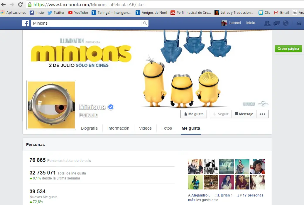Click the magnifier search button
The height and width of the screenshot is (205, 304).
(145, 23)
